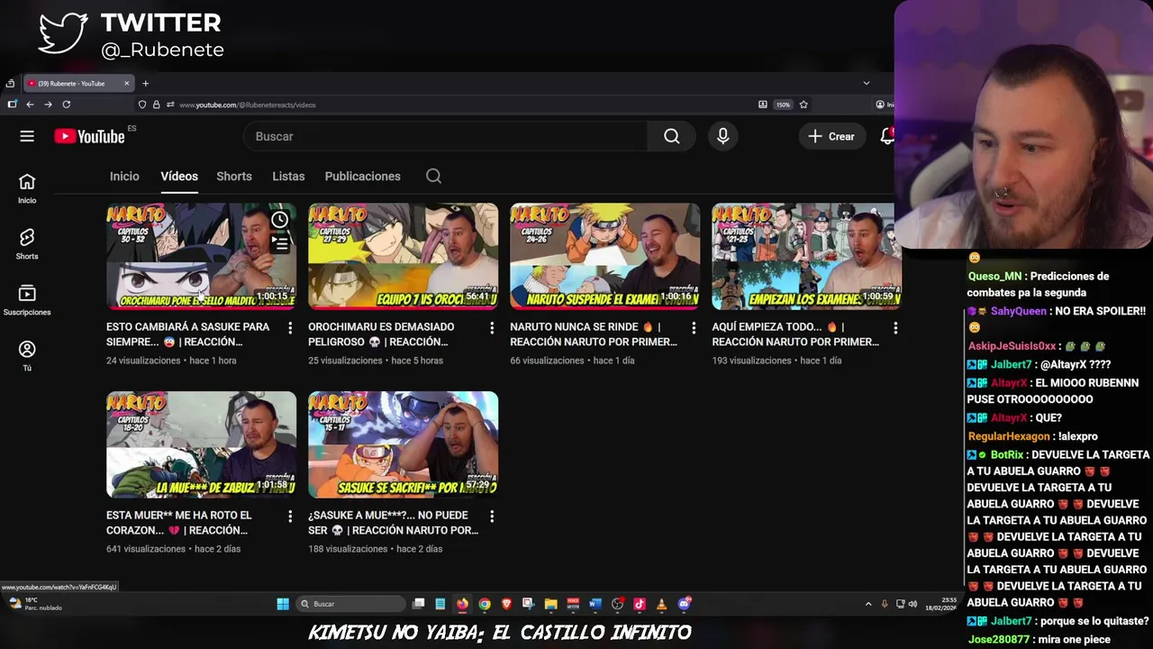Screen dimensions: 1153x649
Task: Open the Tú section in sidebar
Action: click(x=27, y=355)
